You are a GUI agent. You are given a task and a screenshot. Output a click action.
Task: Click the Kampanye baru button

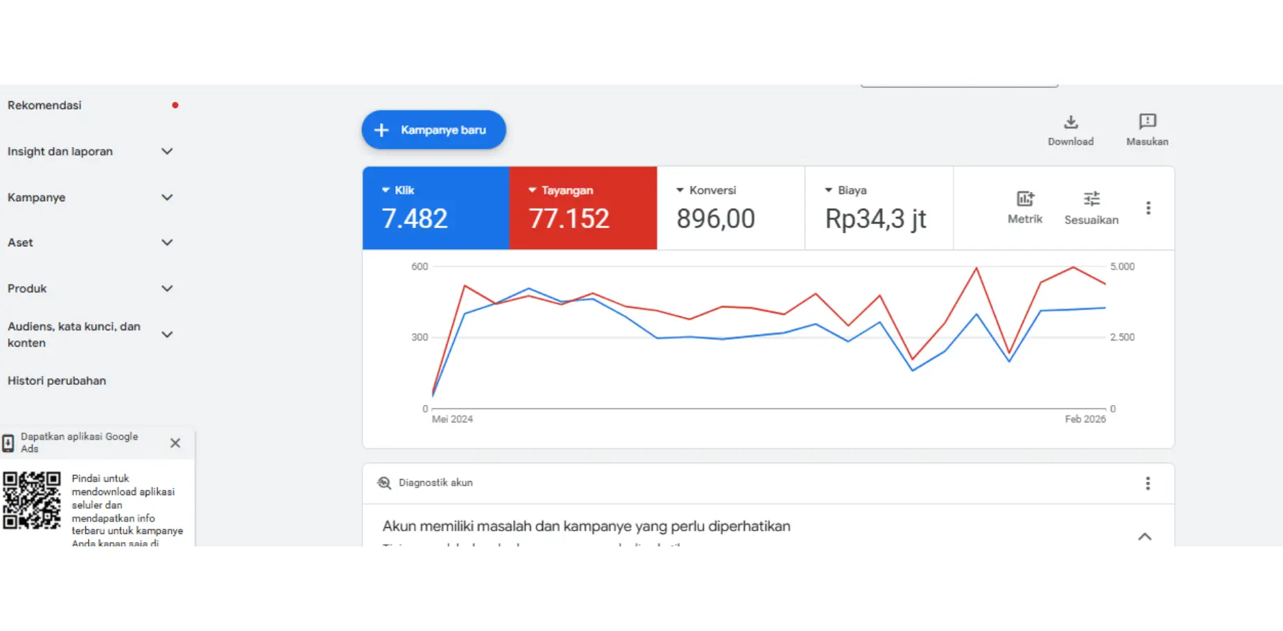coord(433,130)
